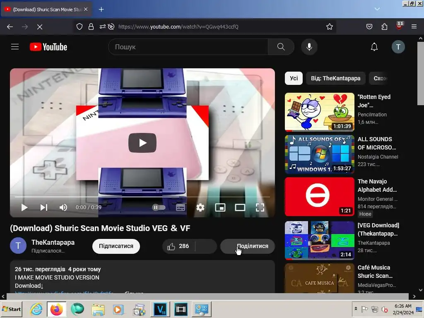Go to the YouTube home logo

coord(48,47)
